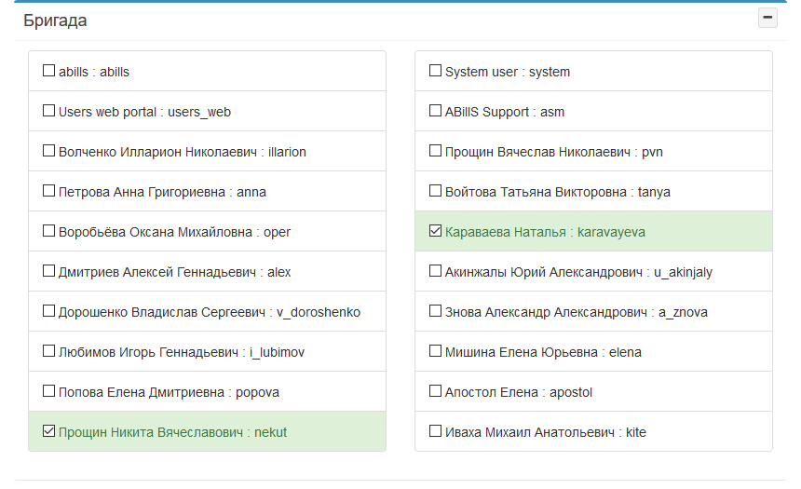The image size is (801, 489).
Task: Check Акинжалы Юрий Александрович : u_akinjaly
Action: tap(435, 271)
